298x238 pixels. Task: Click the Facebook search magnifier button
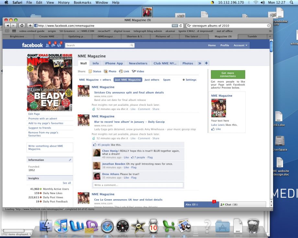(132, 45)
